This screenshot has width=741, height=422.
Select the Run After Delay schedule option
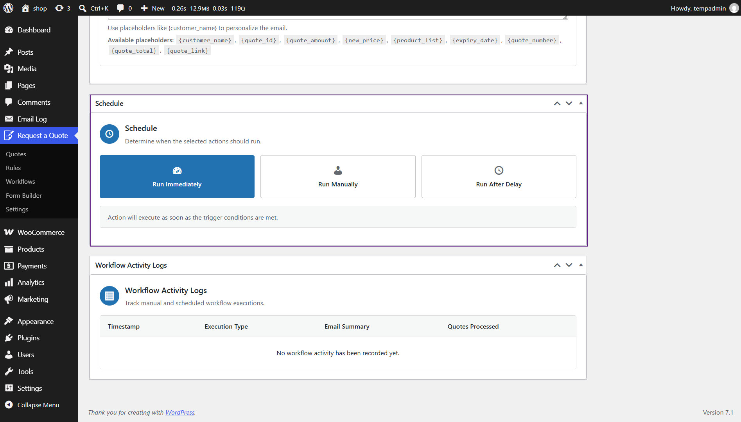click(499, 177)
